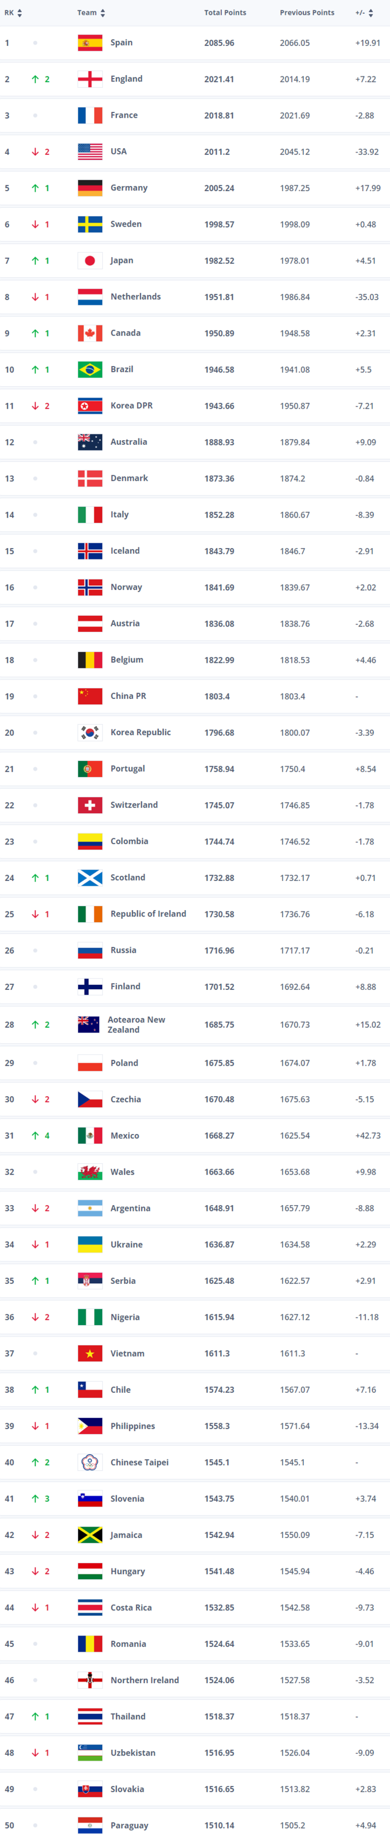This screenshot has height=1841, width=390.
Task: Click the Total Points column header
Action: coord(225,13)
